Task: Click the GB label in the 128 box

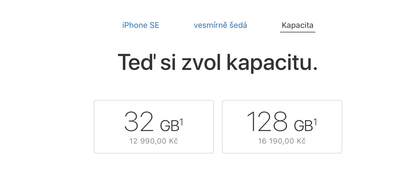Action: (x=303, y=126)
